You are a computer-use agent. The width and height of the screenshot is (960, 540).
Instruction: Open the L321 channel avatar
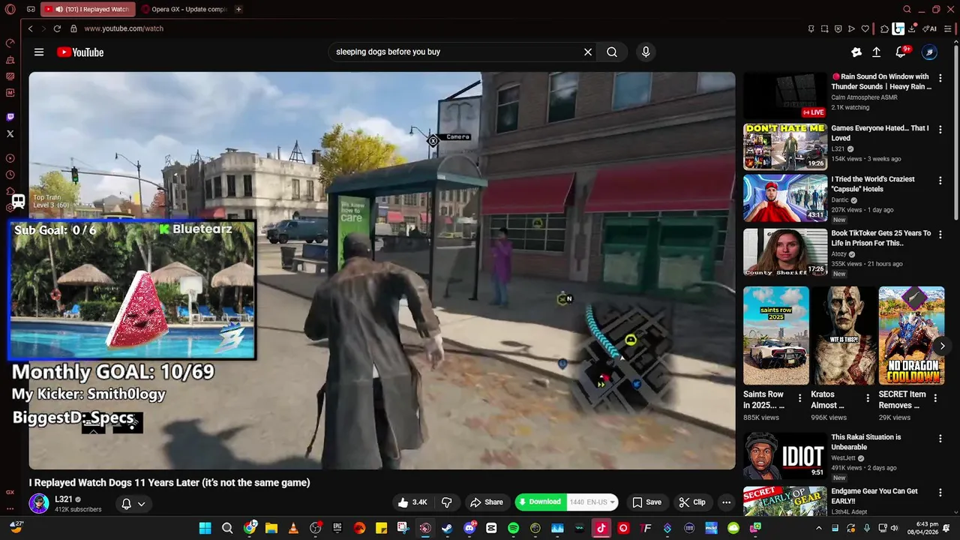pos(39,503)
